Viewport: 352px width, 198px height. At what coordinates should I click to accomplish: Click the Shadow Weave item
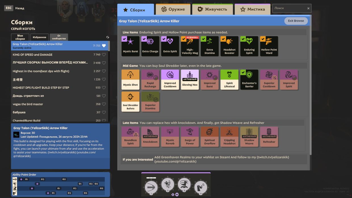[249, 136]
